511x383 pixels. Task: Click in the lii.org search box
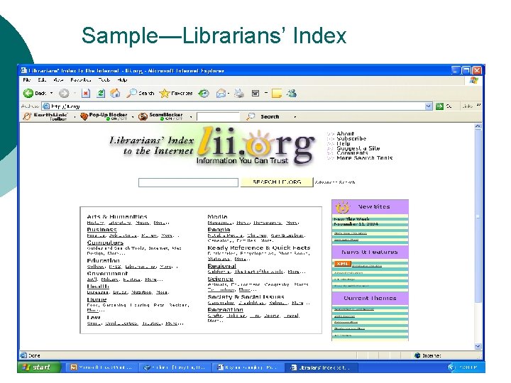pos(188,182)
